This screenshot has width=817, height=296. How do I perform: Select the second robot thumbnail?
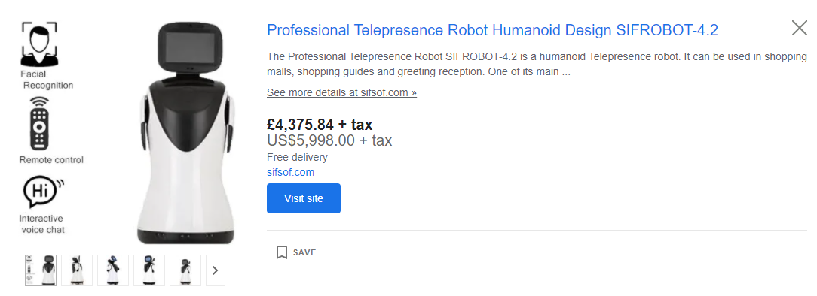tap(77, 270)
